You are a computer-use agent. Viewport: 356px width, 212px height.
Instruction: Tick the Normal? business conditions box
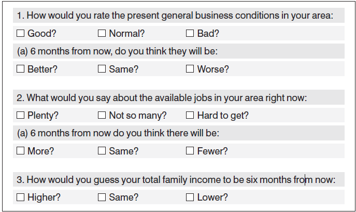tap(102, 33)
